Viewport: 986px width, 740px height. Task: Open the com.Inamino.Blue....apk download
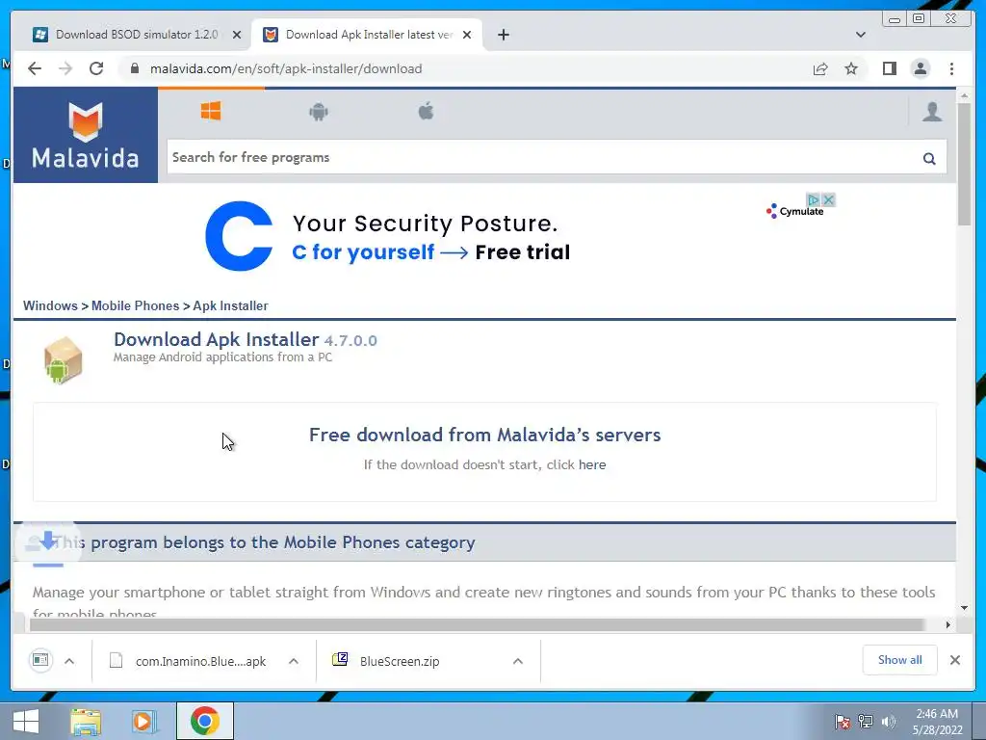coord(189,661)
